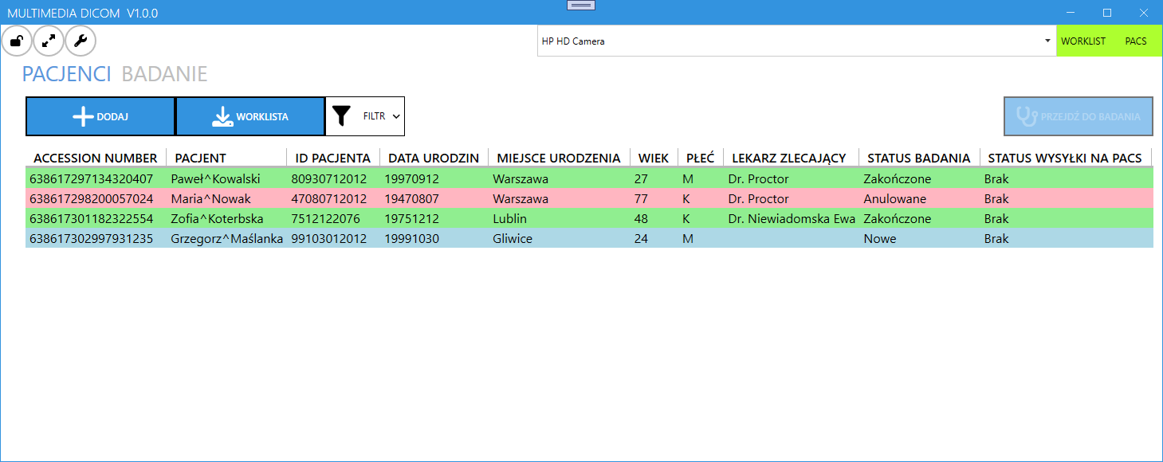Open settings via the wrench icon

(80, 41)
